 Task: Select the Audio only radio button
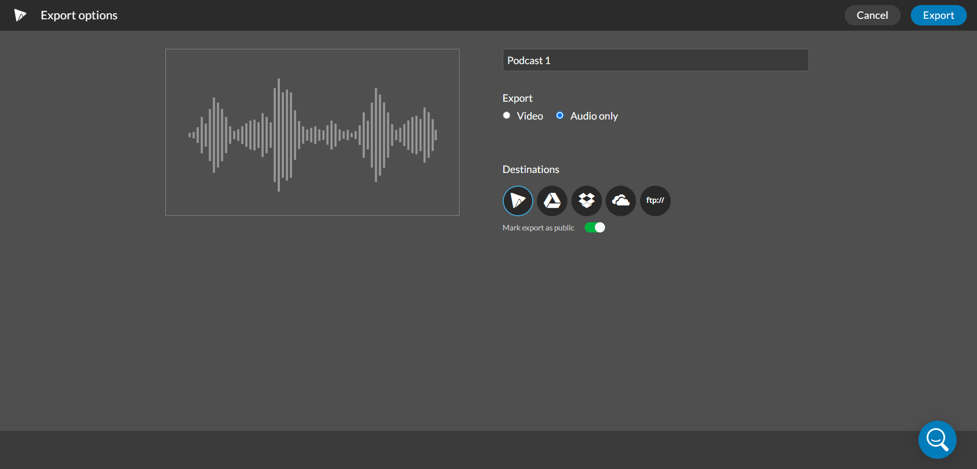[x=560, y=115]
